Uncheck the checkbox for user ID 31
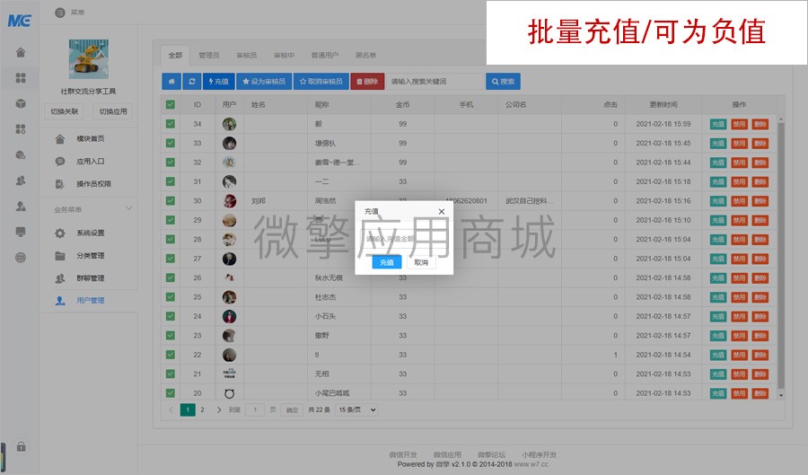The height and width of the screenshot is (475, 808). pyautogui.click(x=171, y=181)
